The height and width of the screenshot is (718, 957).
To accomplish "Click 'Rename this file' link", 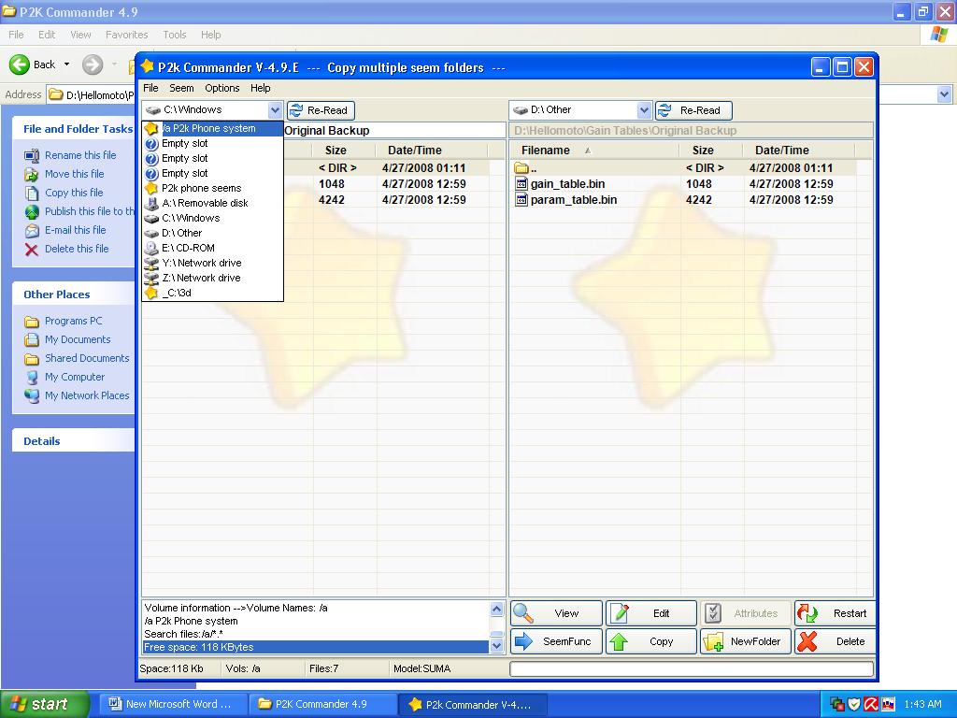I will click(80, 155).
